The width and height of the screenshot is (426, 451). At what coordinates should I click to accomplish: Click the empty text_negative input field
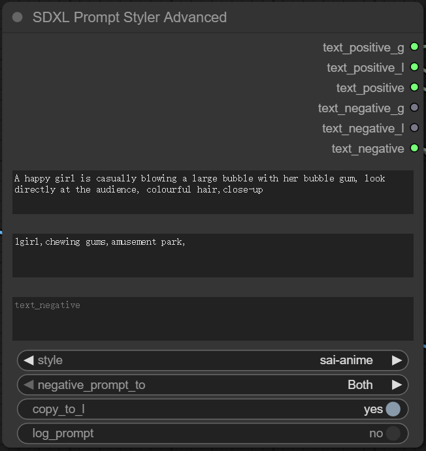point(212,319)
